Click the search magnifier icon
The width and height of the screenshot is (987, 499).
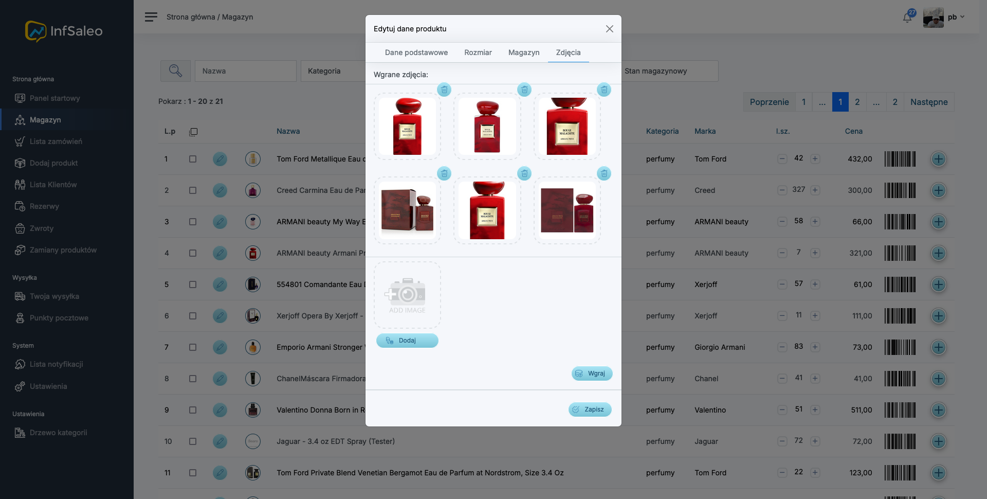coord(175,71)
